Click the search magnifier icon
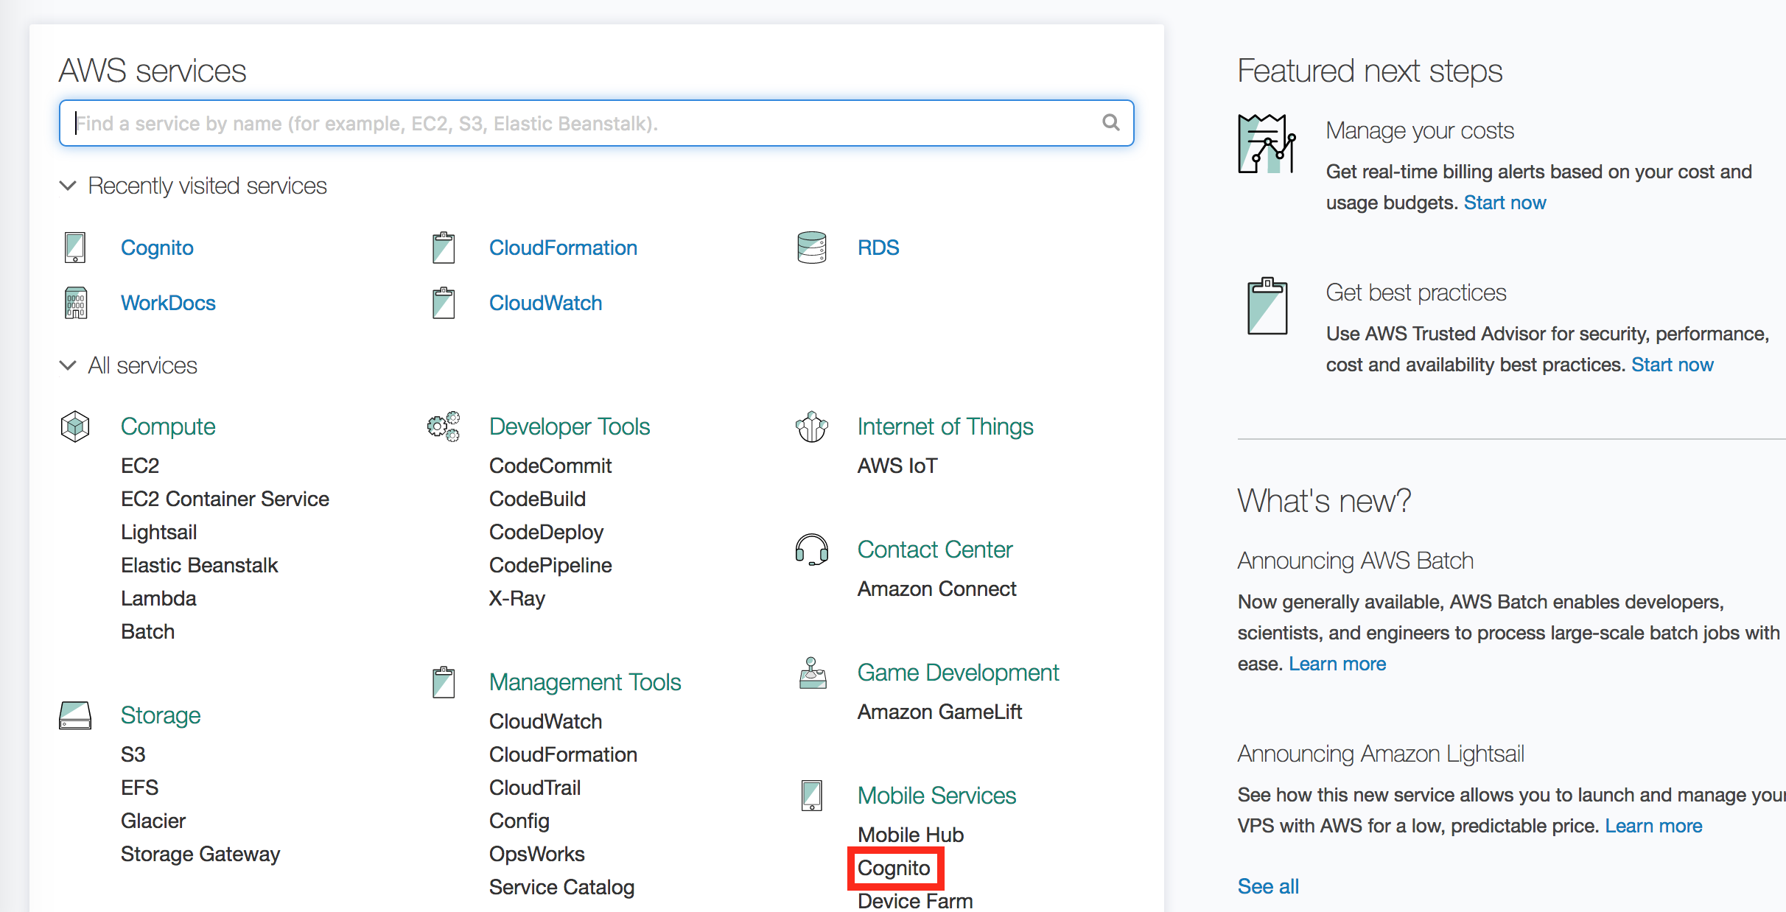The image size is (1786, 912). (x=1110, y=122)
